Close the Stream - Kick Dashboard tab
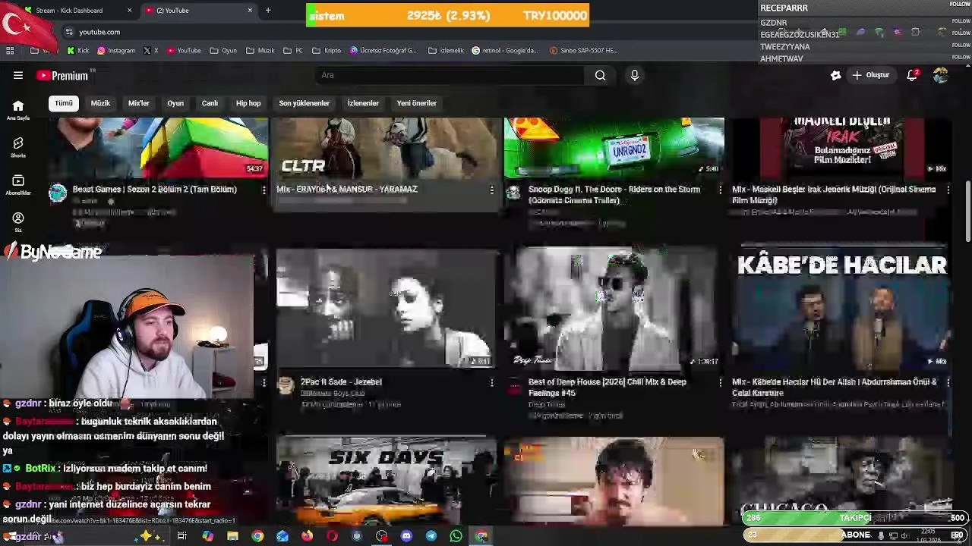This screenshot has width=972, height=546. [129, 11]
